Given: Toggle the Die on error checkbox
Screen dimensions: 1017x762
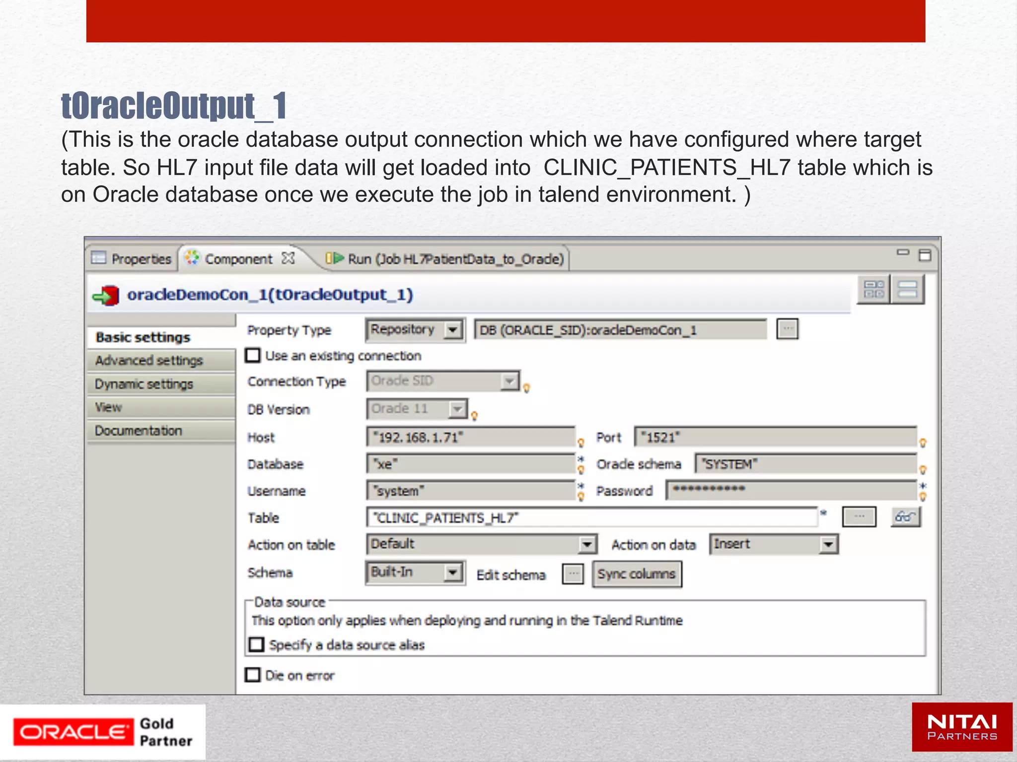Looking at the screenshot, I should [x=253, y=675].
